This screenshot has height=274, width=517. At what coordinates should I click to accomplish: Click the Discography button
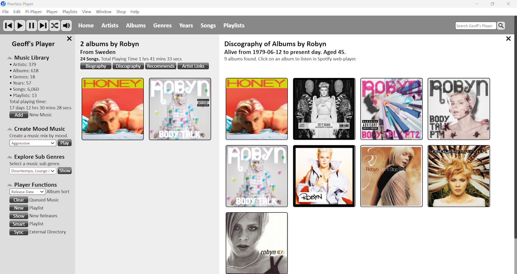pyautogui.click(x=128, y=66)
